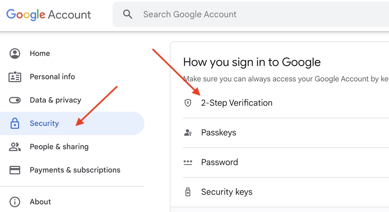Image resolution: width=389 pixels, height=212 pixels.
Task: Click the Security padlock icon
Action: (15, 123)
